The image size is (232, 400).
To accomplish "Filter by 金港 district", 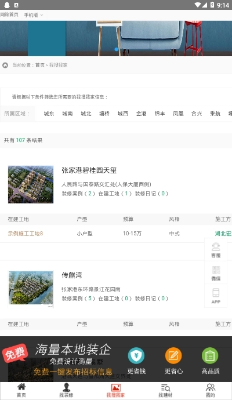I will pos(141,114).
